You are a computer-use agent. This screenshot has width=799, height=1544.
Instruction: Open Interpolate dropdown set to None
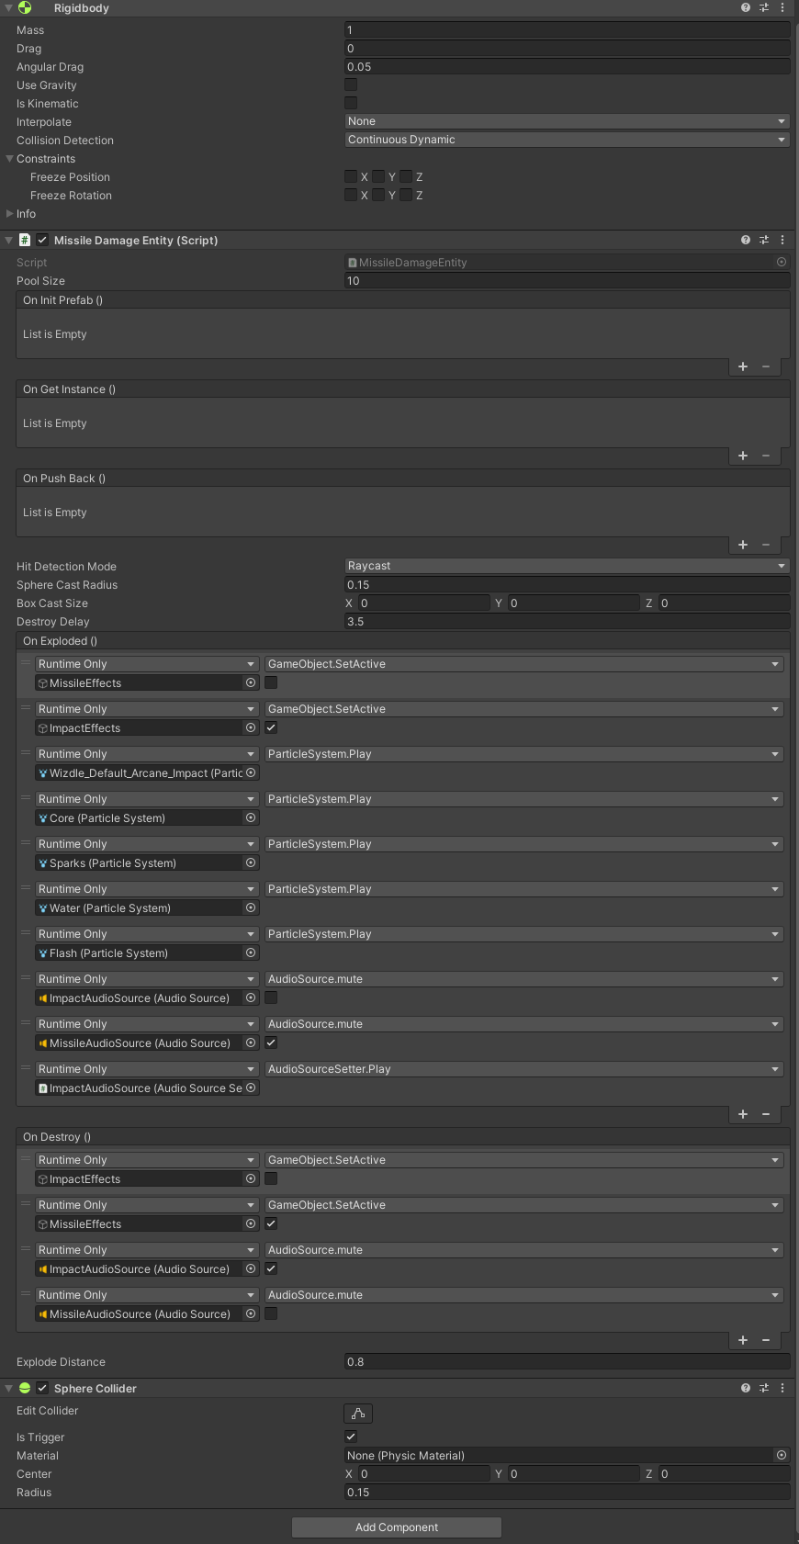[567, 121]
